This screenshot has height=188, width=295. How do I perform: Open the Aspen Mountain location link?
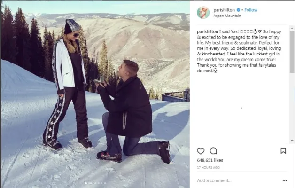click(227, 16)
